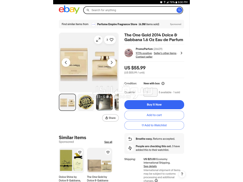
Task: Open the Share button
Action: pos(110,118)
